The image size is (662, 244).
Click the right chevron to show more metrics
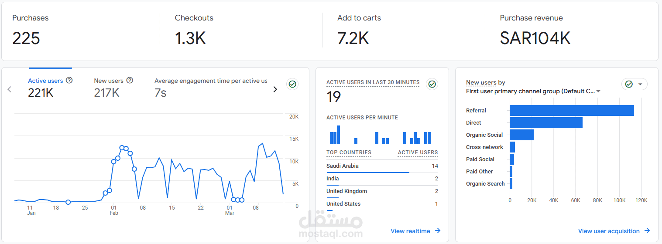point(275,89)
